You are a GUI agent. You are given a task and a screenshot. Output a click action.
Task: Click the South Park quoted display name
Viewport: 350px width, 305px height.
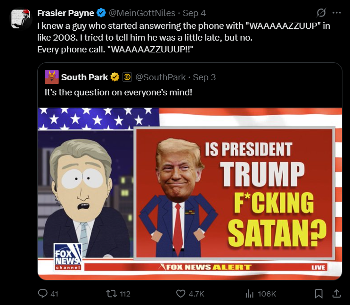(x=84, y=77)
